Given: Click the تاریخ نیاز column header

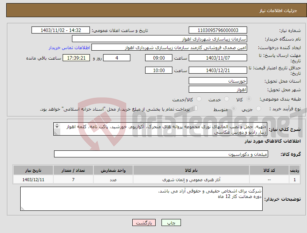Looking at the screenshot, I should [x=33, y=170].
